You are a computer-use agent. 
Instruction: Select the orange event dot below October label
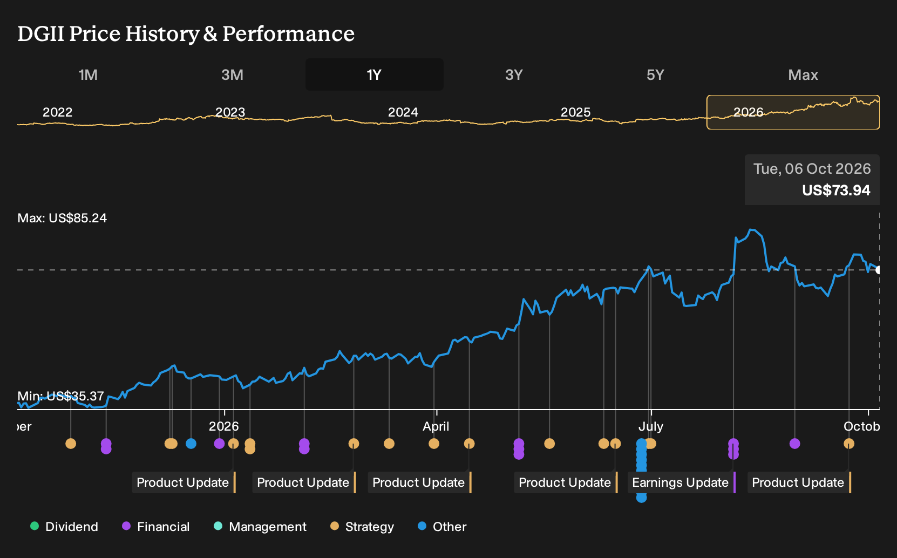(849, 444)
